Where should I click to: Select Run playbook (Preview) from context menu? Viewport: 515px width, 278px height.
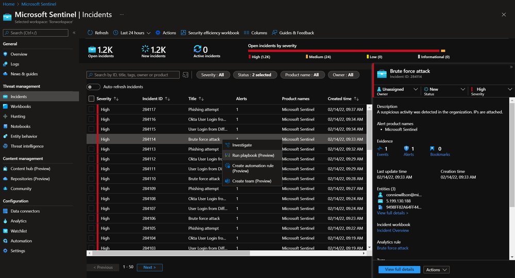[x=252, y=155]
